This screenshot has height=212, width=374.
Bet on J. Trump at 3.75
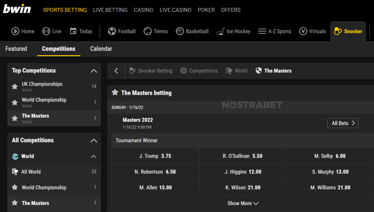(155, 156)
